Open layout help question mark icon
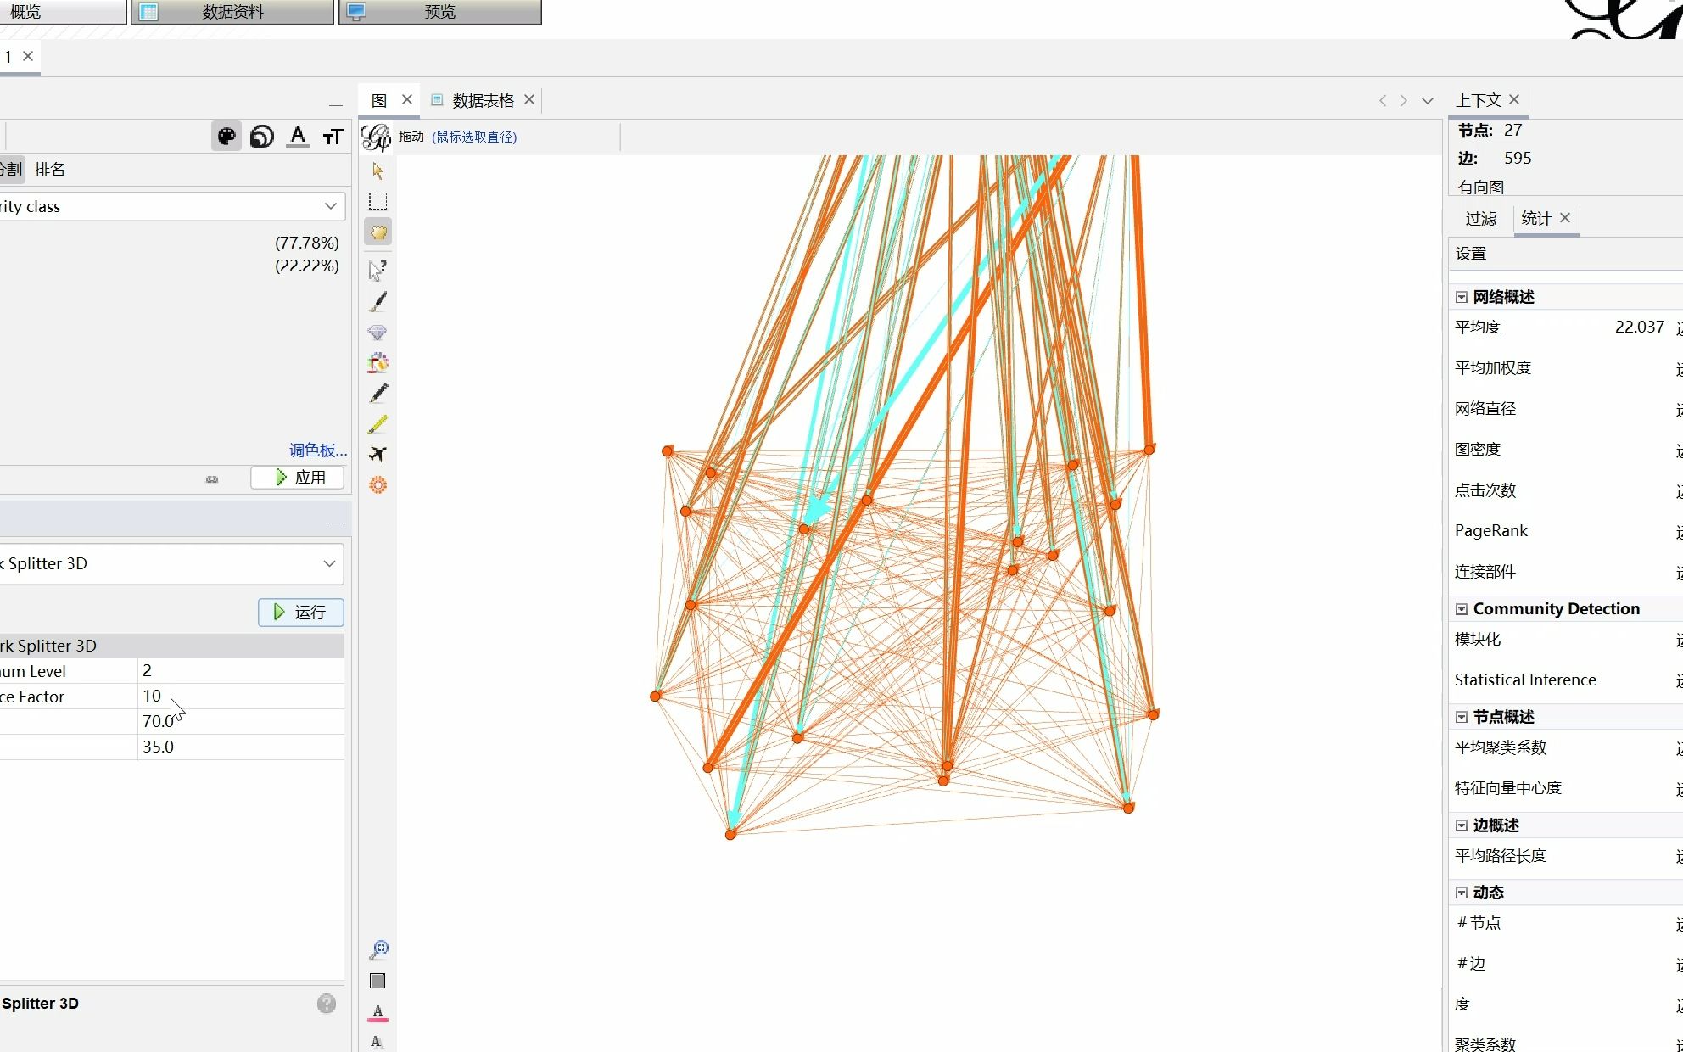This screenshot has width=1683, height=1052. click(327, 1004)
